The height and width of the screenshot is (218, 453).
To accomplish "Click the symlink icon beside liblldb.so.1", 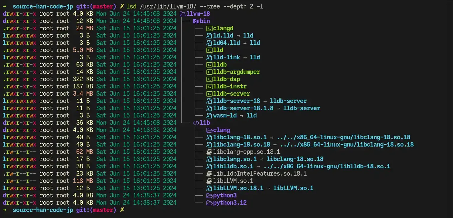I will pyautogui.click(x=209, y=166).
